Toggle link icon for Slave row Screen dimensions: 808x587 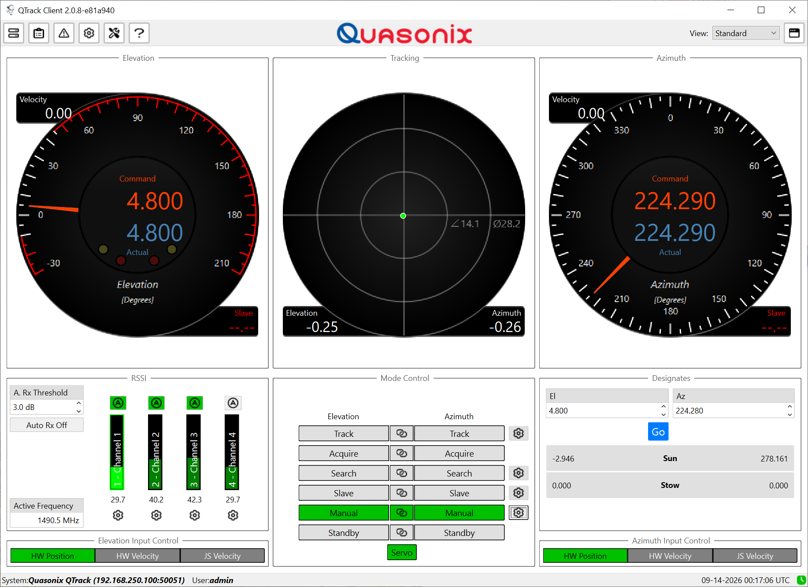[401, 493]
